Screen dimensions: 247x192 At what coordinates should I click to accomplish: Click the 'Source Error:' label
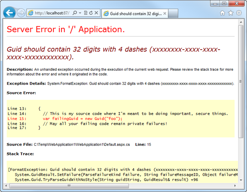click(x=21, y=93)
